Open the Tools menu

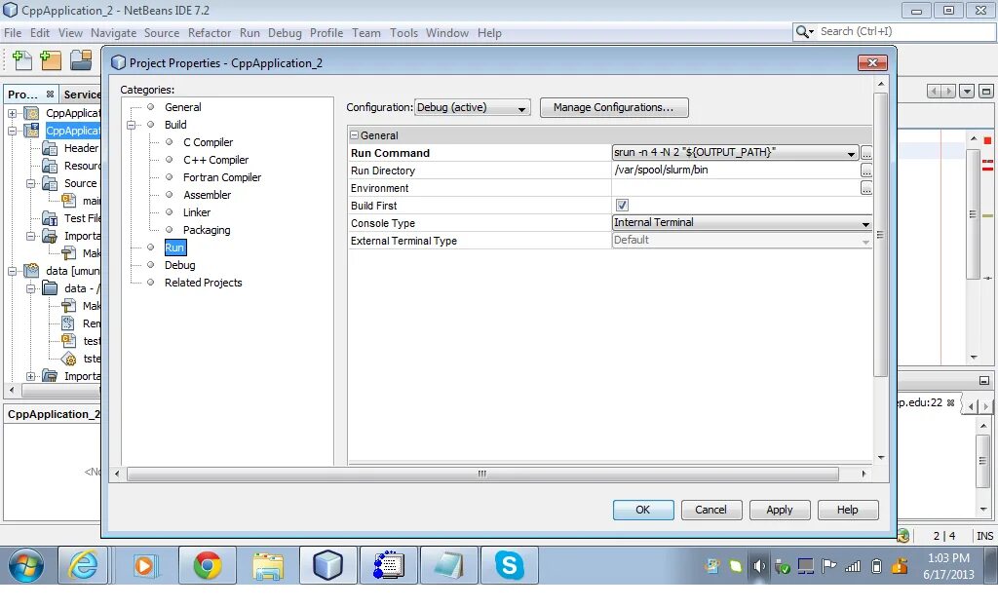point(403,32)
